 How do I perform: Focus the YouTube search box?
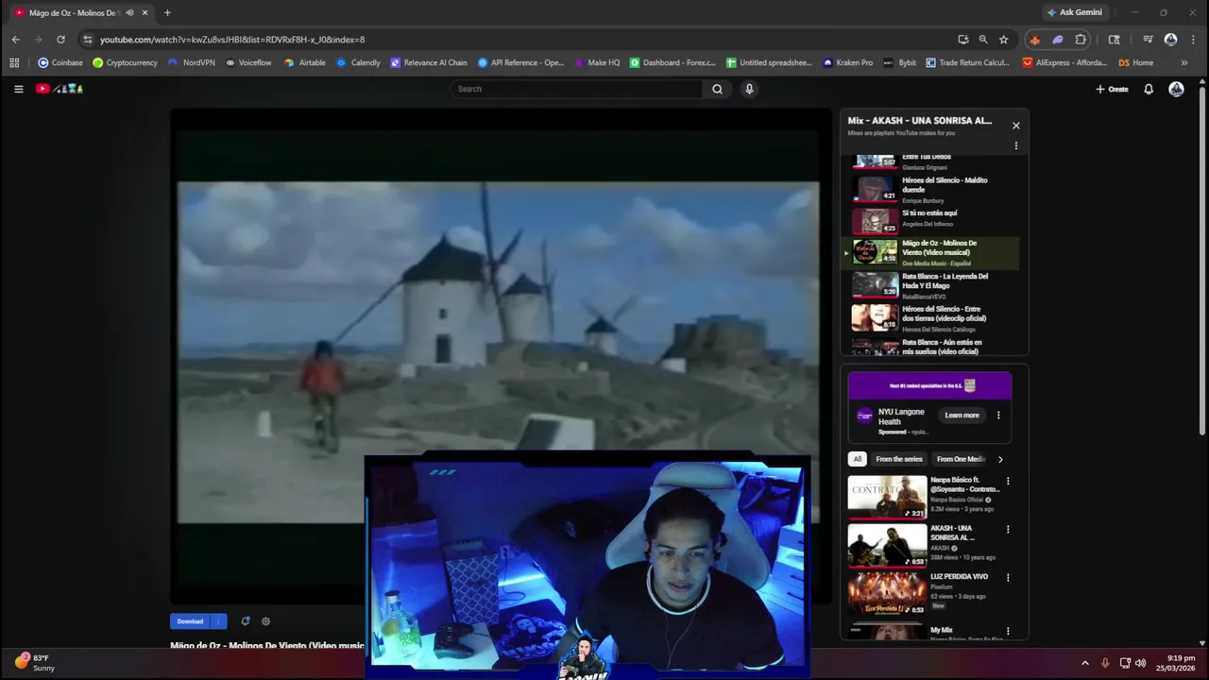click(576, 89)
